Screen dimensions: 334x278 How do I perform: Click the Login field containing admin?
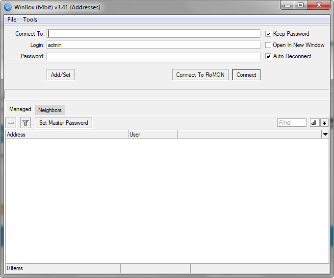coord(154,45)
